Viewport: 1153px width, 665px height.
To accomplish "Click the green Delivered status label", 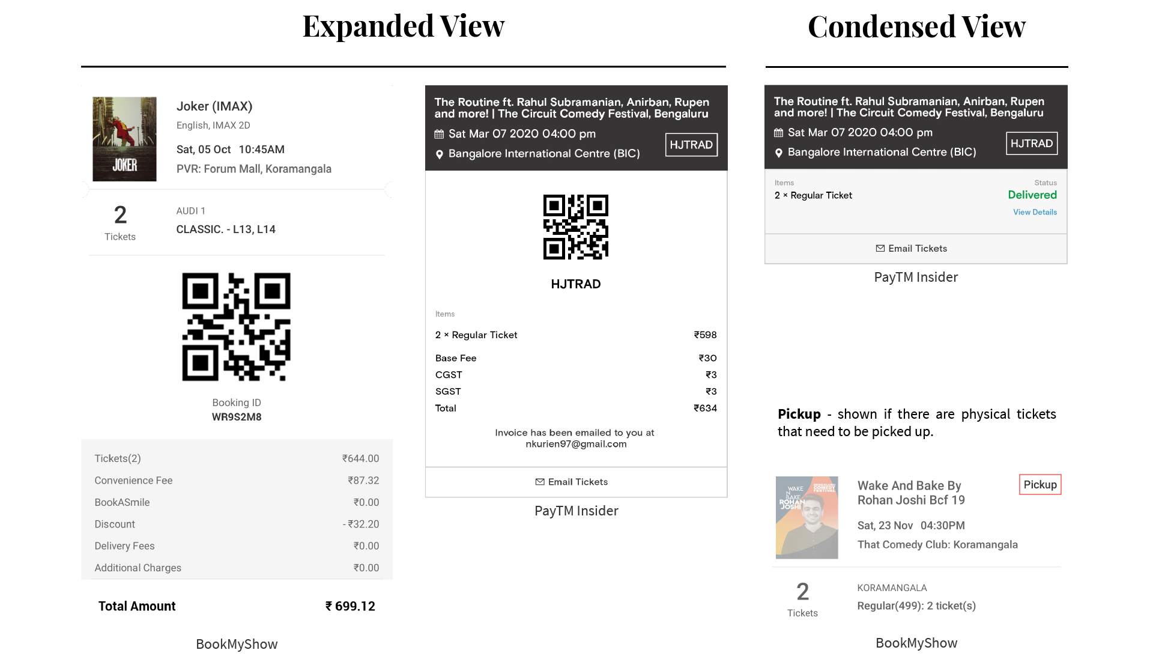I will click(x=1032, y=195).
